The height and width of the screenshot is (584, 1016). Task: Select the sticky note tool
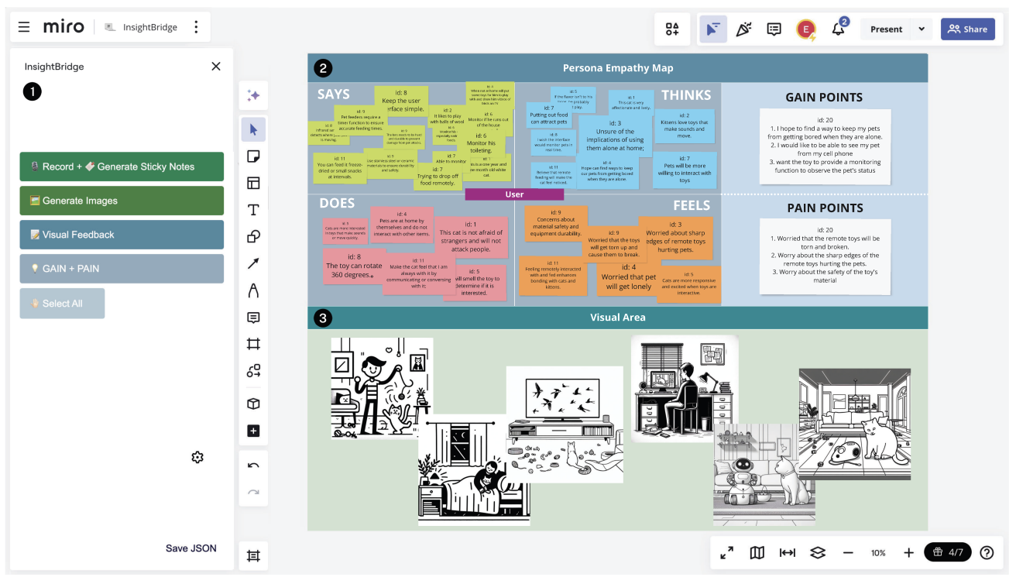point(253,156)
